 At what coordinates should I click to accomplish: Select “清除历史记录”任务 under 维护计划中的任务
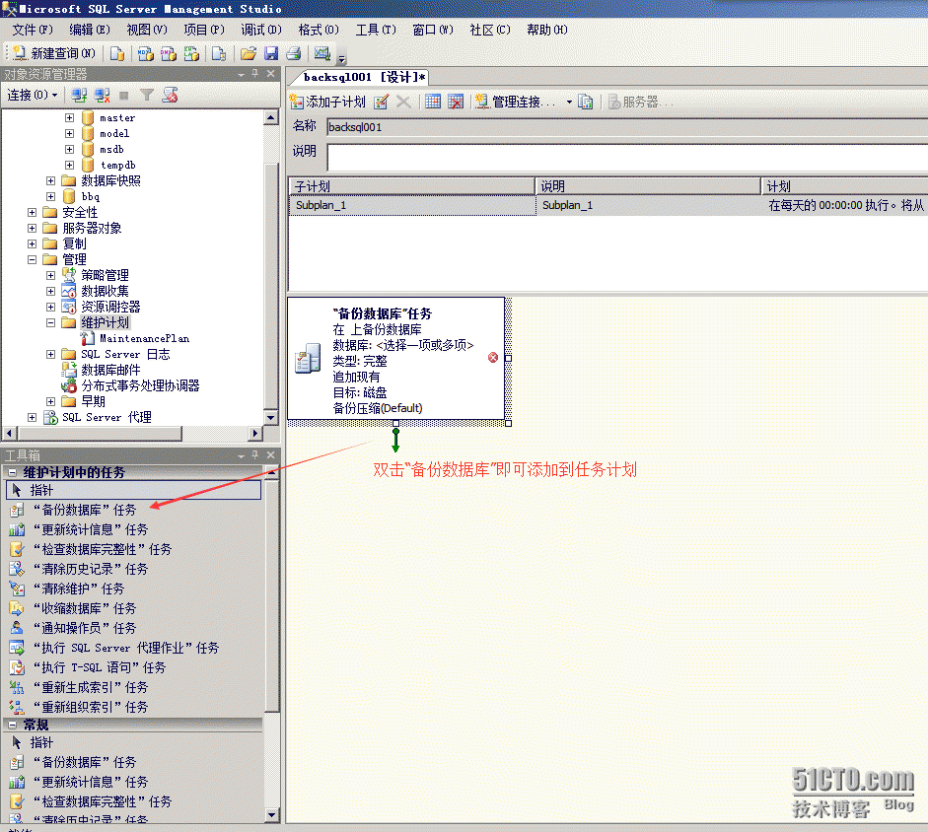tap(91, 569)
